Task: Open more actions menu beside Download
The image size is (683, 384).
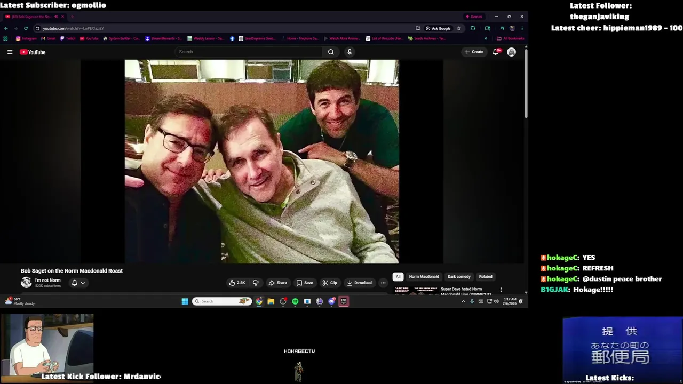Action: [383, 283]
